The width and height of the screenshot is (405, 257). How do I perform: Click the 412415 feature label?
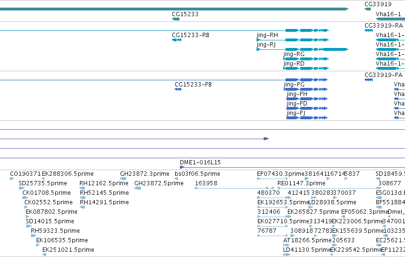(x=298, y=193)
